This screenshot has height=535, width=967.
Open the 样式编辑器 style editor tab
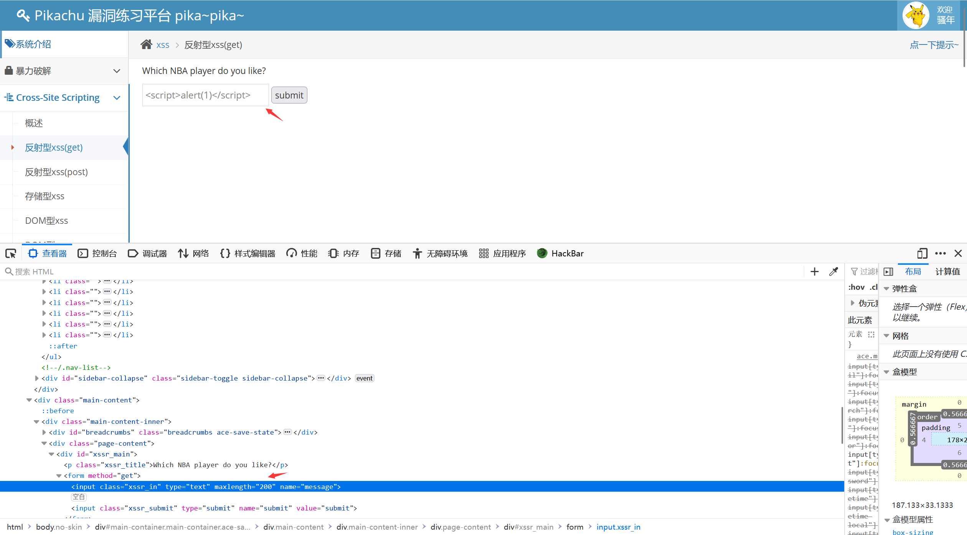point(248,253)
